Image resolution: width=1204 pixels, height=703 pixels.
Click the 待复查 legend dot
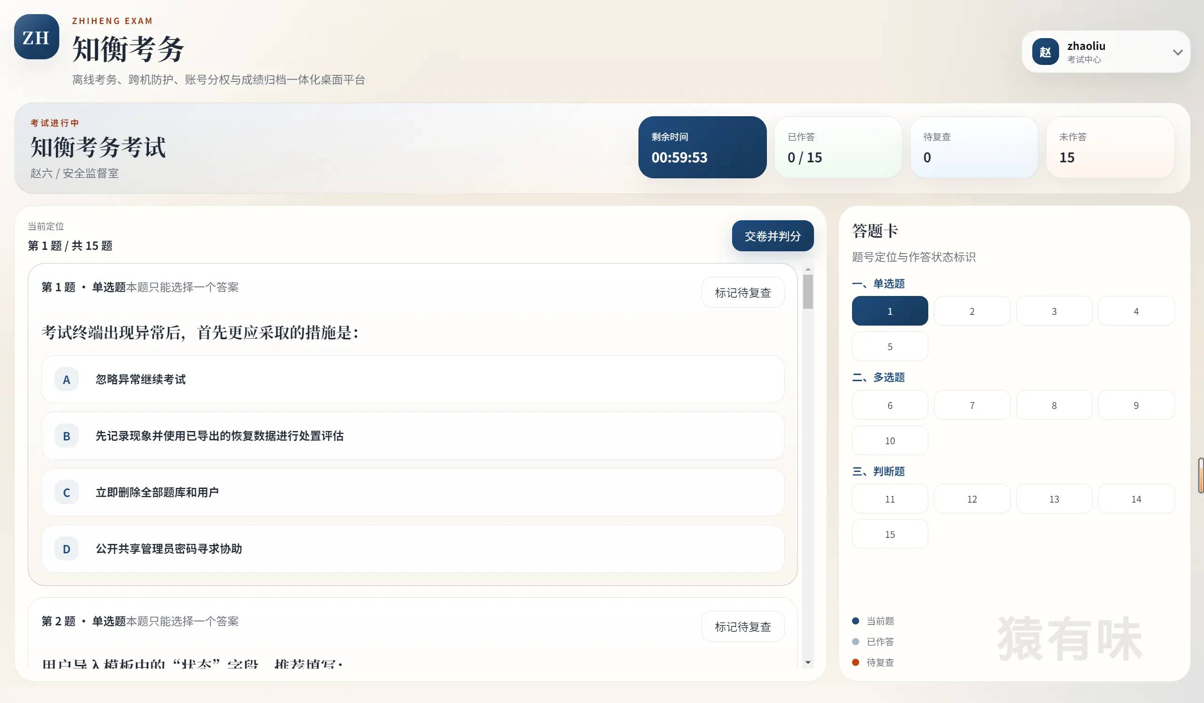[855, 663]
